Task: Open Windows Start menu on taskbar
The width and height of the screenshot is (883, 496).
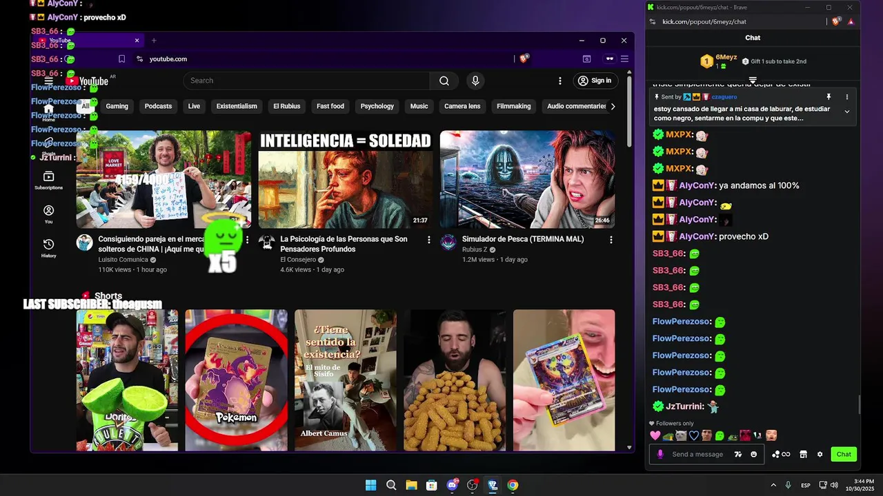Action: [x=370, y=486]
